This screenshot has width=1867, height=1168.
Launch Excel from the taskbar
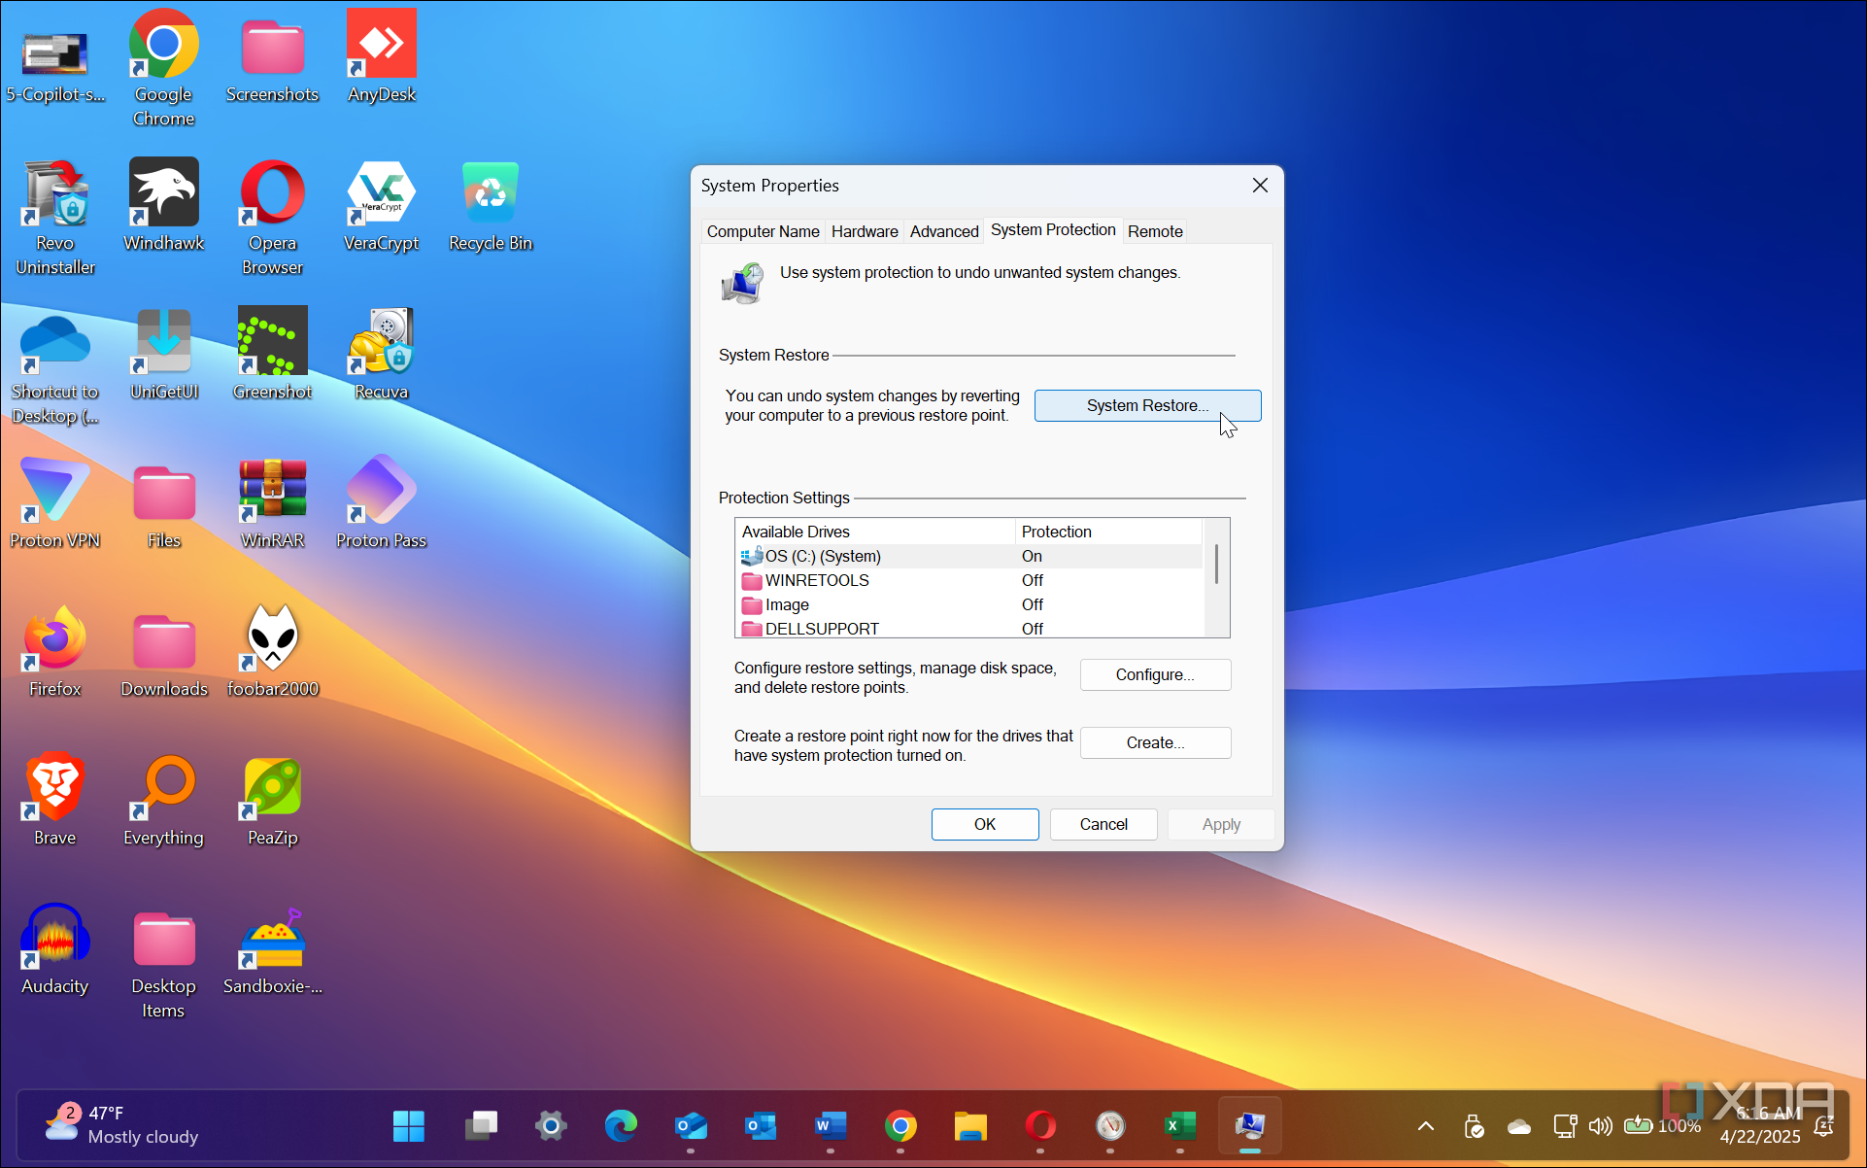click(x=1179, y=1126)
